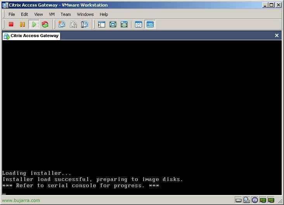Click the Quick Switch mode icon
Screen dimensions: 284x205
tap(124, 24)
